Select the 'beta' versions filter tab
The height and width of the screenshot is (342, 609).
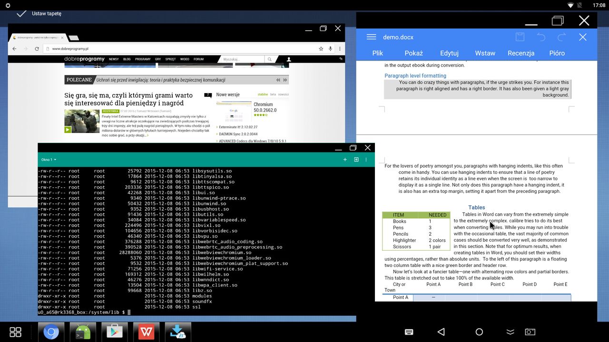pyautogui.click(x=273, y=95)
